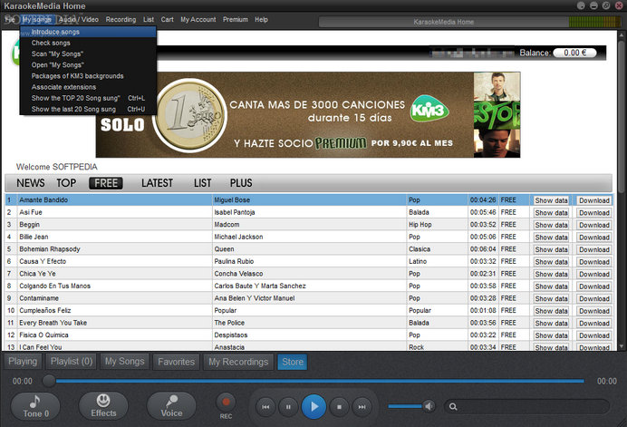627x427 pixels.
Task: Open the Premium menu
Action: point(236,19)
